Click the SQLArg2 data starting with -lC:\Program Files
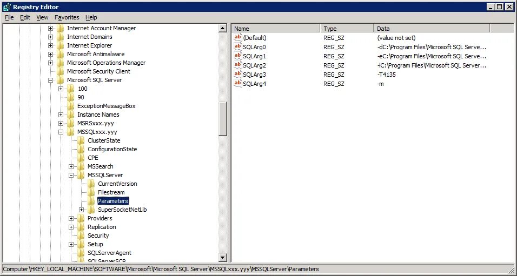 [432, 65]
